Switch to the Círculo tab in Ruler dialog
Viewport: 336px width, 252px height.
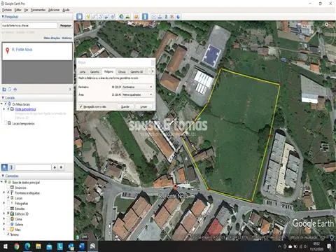point(122,71)
